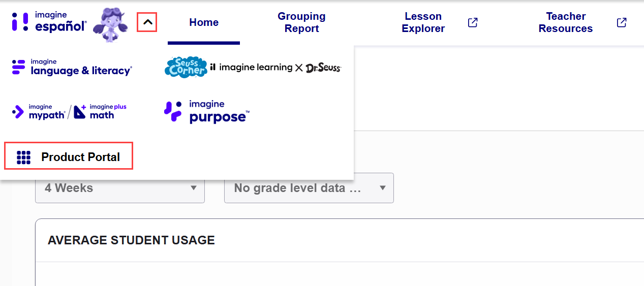Select the Imagine Plus Math logo
The height and width of the screenshot is (286, 644).
100,112
